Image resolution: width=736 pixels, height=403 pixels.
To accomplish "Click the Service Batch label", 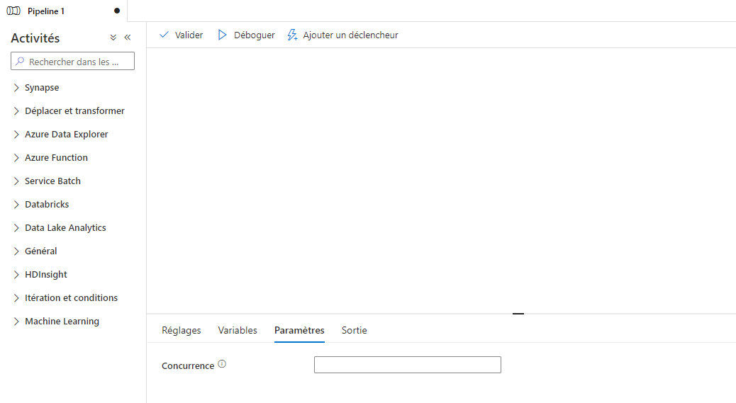I will coord(52,181).
